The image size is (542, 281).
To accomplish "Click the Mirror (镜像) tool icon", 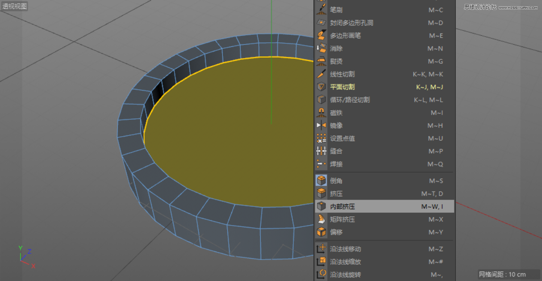I will point(321,126).
